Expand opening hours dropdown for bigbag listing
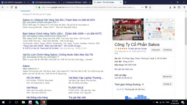Screen dimensions: 187x105 (86, 48)
